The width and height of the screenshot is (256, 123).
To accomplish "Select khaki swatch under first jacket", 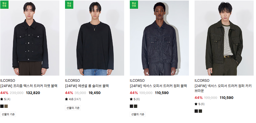I will point(6,106).
